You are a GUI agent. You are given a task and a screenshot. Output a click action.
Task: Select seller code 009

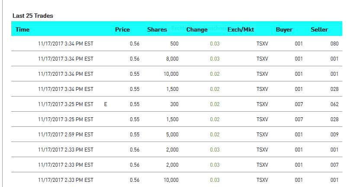coord(334,135)
